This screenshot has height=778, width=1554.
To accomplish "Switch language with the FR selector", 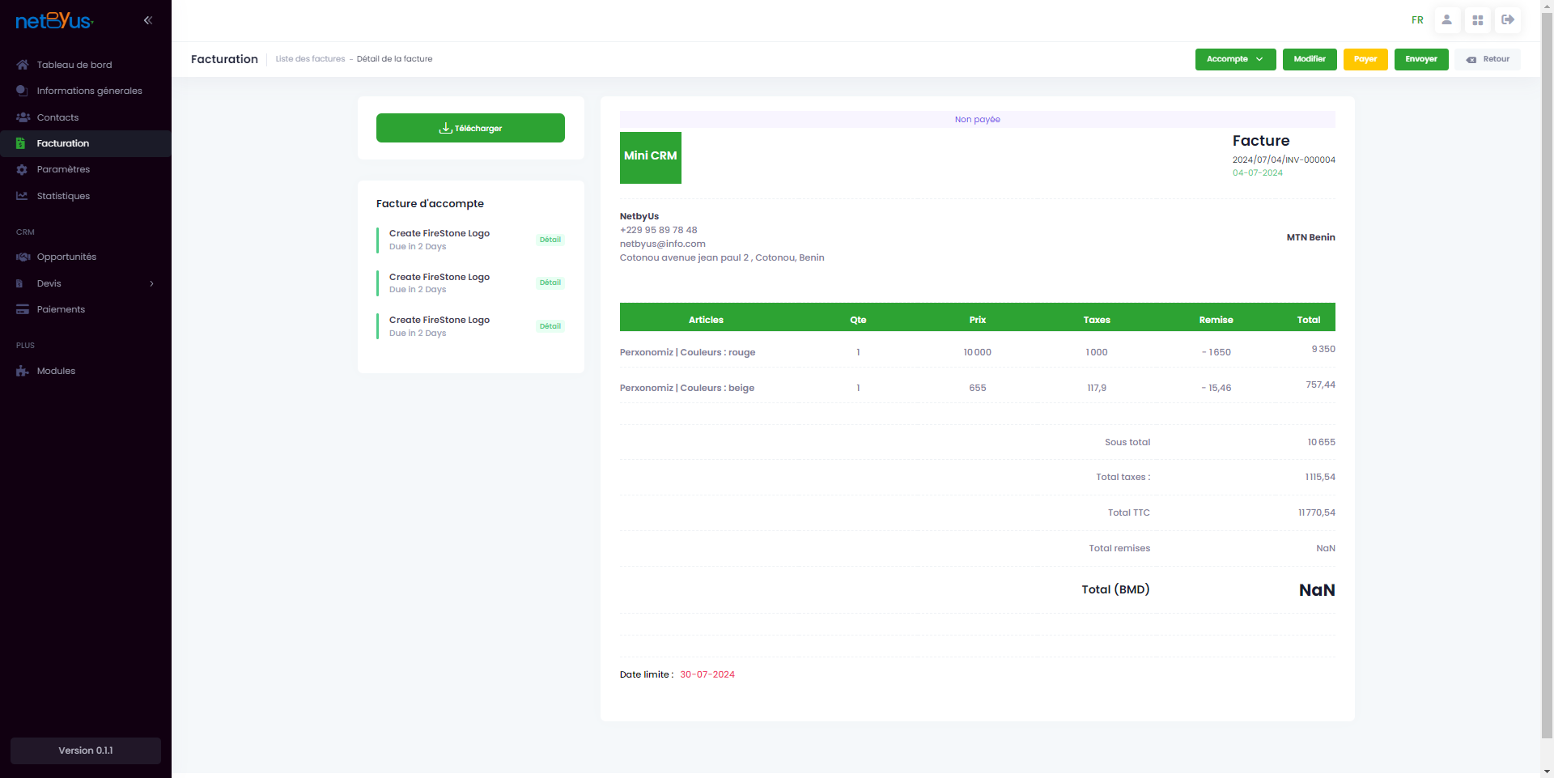I will click(x=1417, y=20).
